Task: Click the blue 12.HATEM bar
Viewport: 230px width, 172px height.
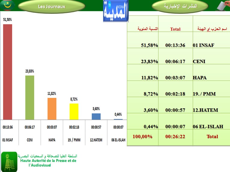Action: (96, 116)
